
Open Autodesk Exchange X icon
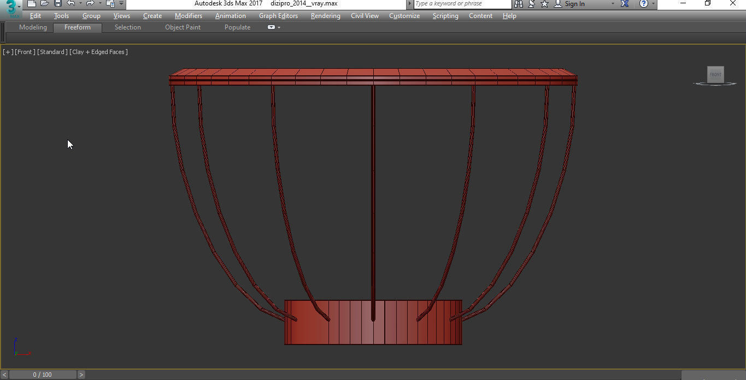coord(625,4)
